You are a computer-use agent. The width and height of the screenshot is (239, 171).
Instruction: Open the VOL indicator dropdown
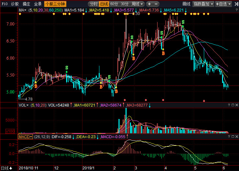click(23, 105)
